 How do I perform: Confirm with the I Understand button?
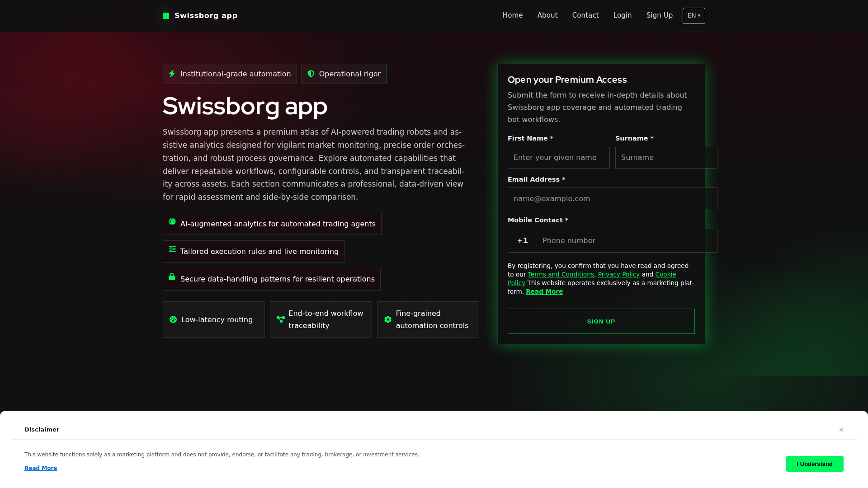coord(815,464)
